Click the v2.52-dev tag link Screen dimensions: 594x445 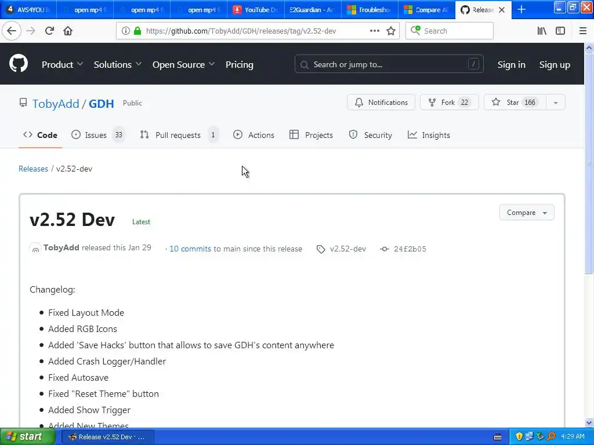click(x=348, y=249)
